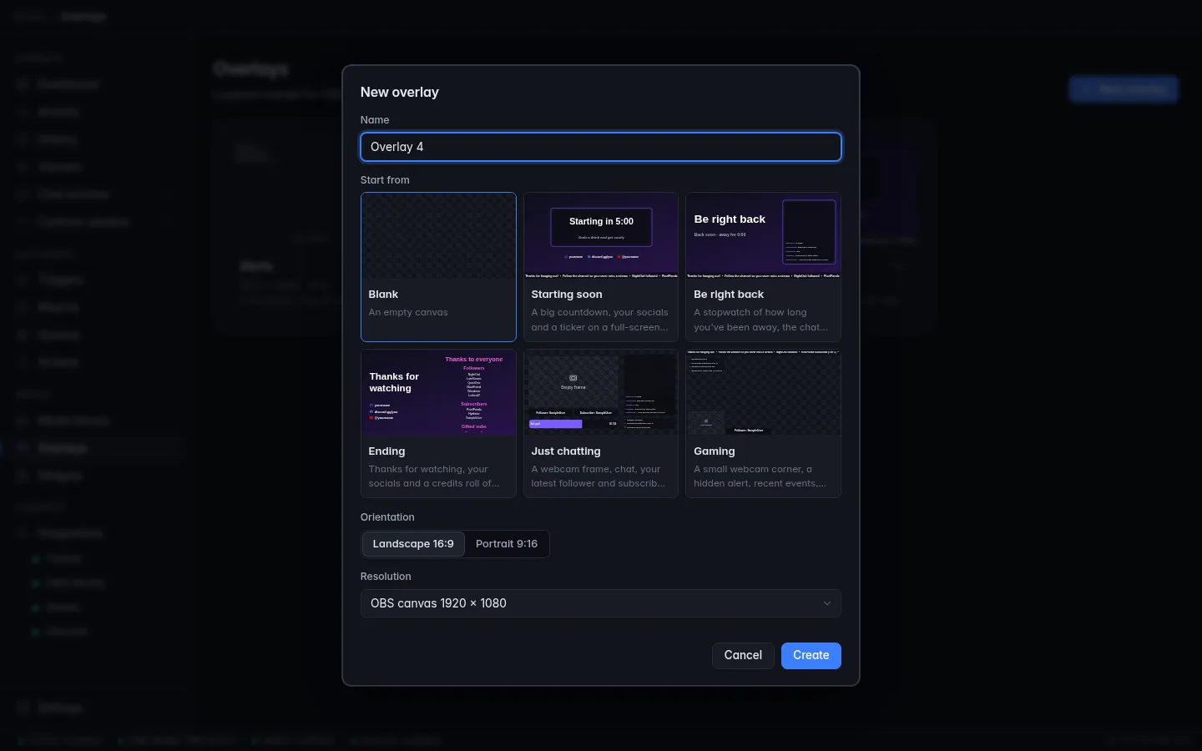1202x751 pixels.
Task: Choose the Starting soon template
Action: (x=601, y=267)
